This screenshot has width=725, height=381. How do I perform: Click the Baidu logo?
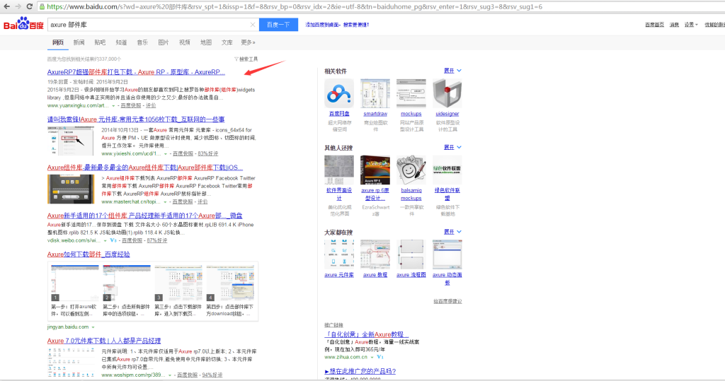pyautogui.click(x=23, y=24)
